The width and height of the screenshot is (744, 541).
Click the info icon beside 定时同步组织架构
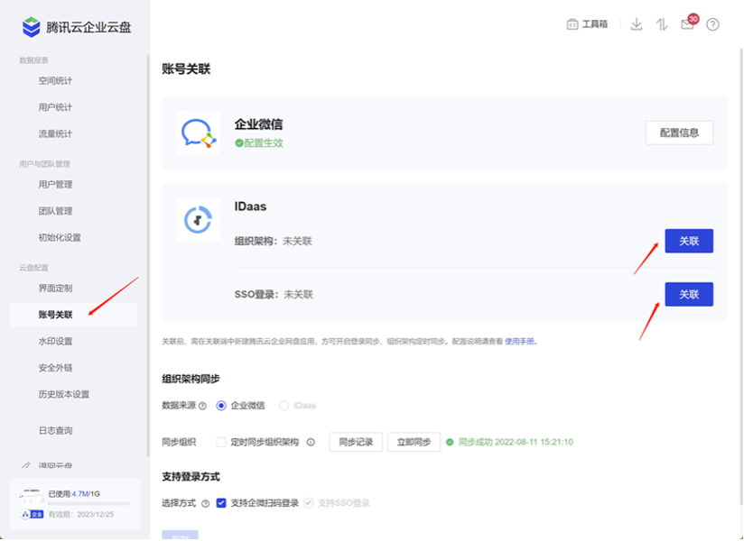pos(311,443)
